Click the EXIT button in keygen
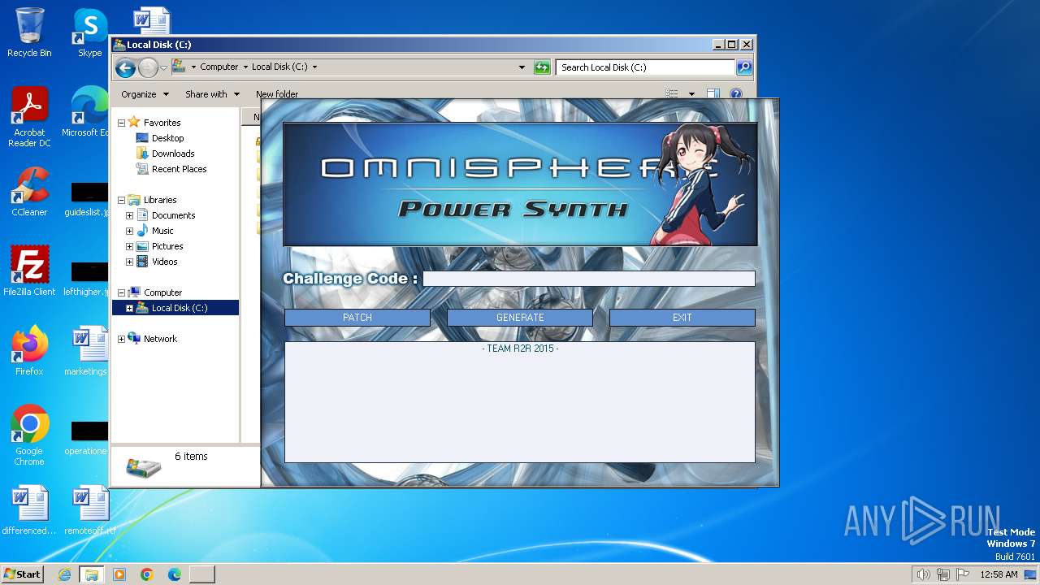 pyautogui.click(x=682, y=318)
